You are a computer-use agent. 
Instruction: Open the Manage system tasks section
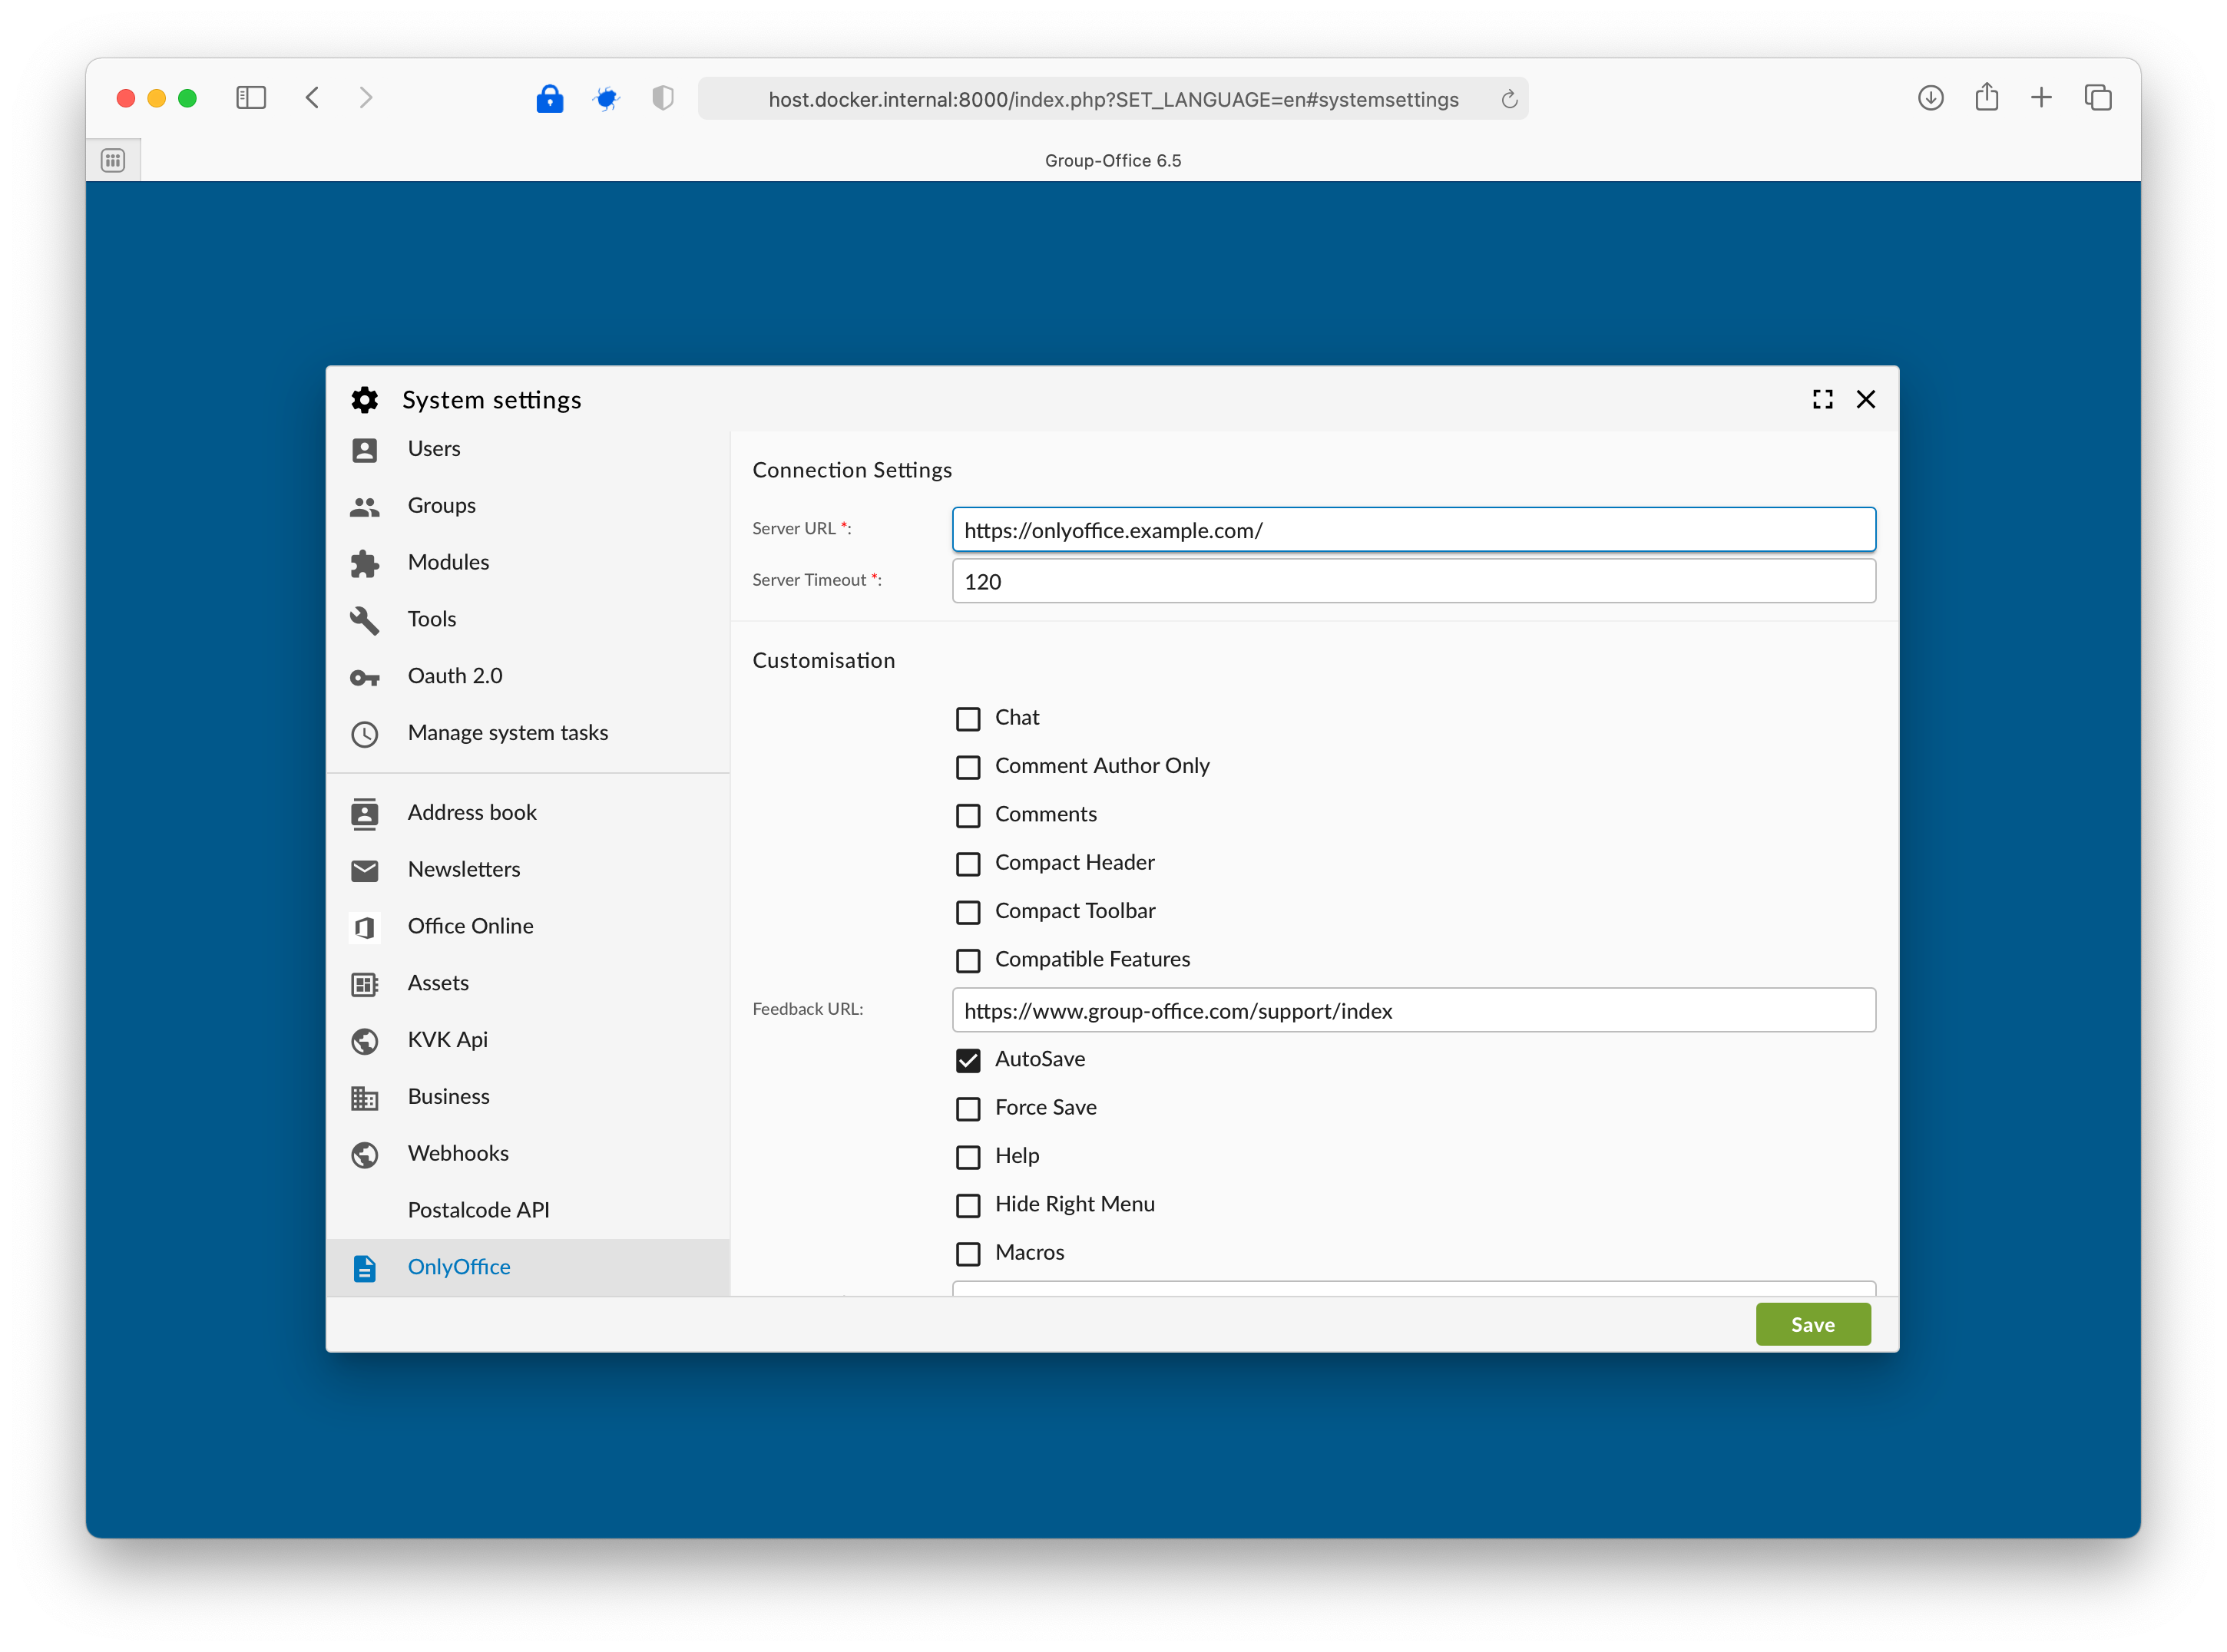point(528,733)
